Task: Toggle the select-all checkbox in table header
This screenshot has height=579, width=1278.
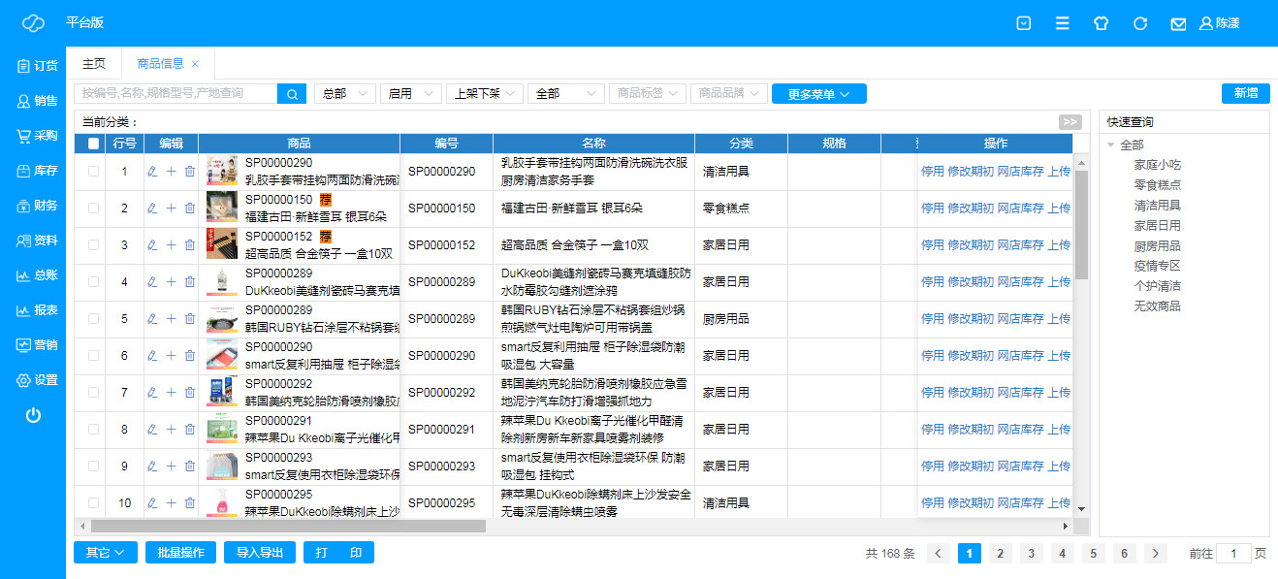Action: (93, 144)
